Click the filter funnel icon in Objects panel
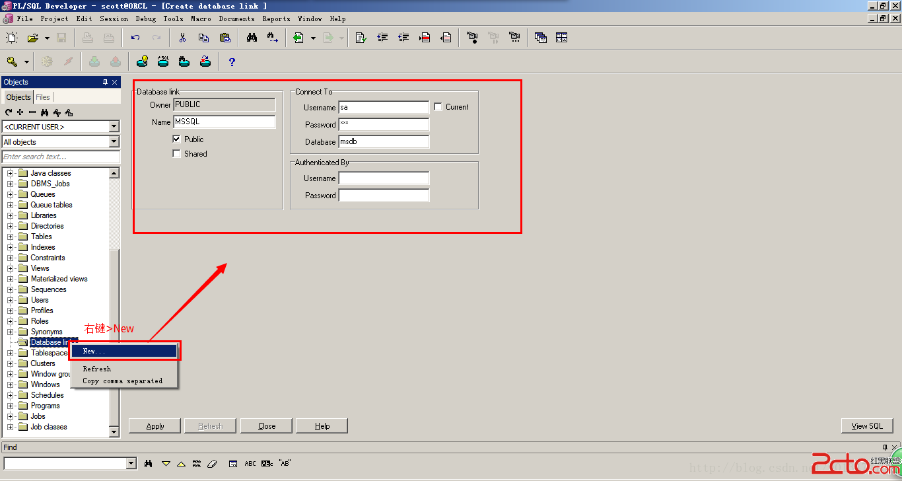 tap(57, 112)
